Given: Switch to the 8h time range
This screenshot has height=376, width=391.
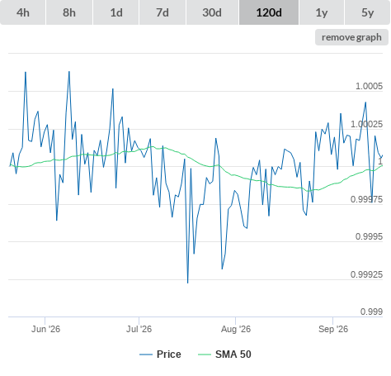Looking at the screenshot, I should point(69,12).
